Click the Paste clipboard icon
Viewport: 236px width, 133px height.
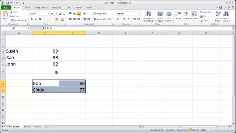click(x=5, y=14)
